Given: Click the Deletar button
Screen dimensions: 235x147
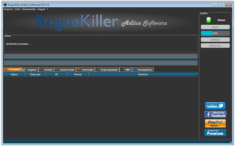Looking at the screenshot, I should pos(215,40).
